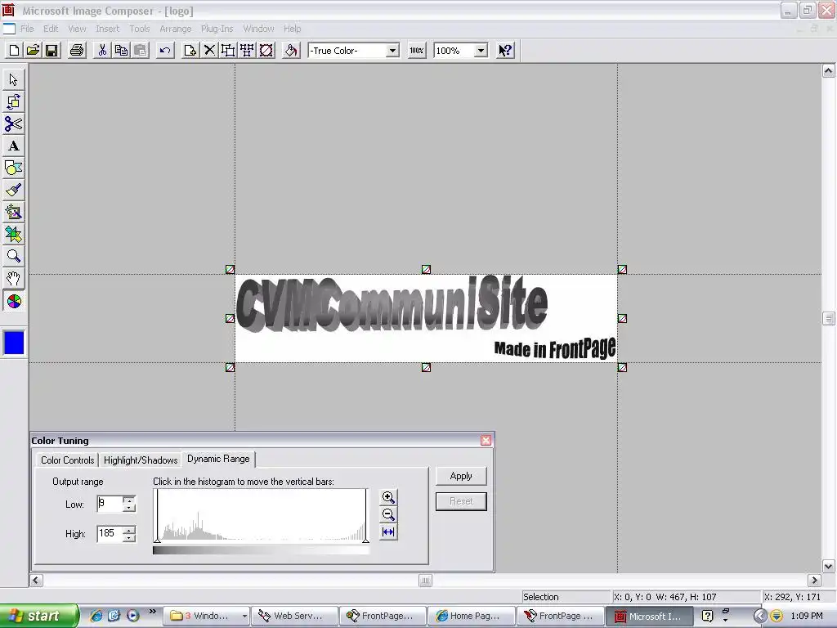The width and height of the screenshot is (837, 628).
Task: Click the grayscale gradient bar under histogram
Action: pos(261,550)
